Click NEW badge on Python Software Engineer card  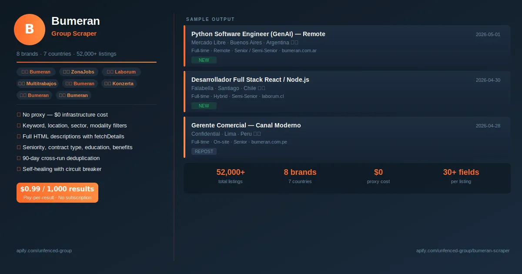(204, 60)
